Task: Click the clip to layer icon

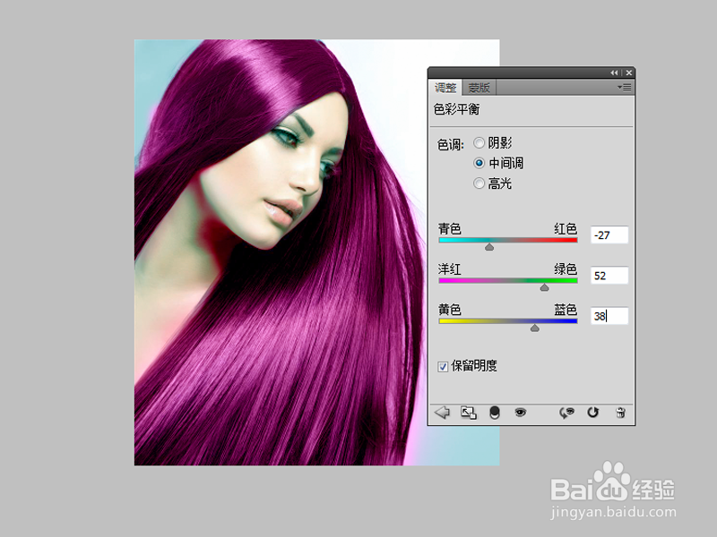Action: (x=495, y=413)
